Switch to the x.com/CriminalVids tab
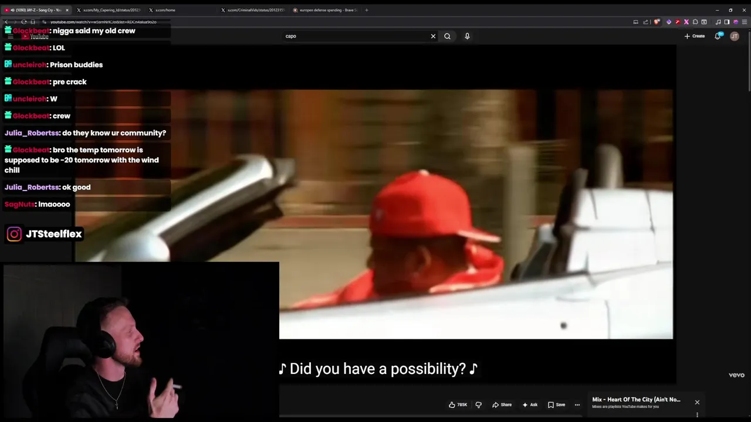 click(253, 10)
